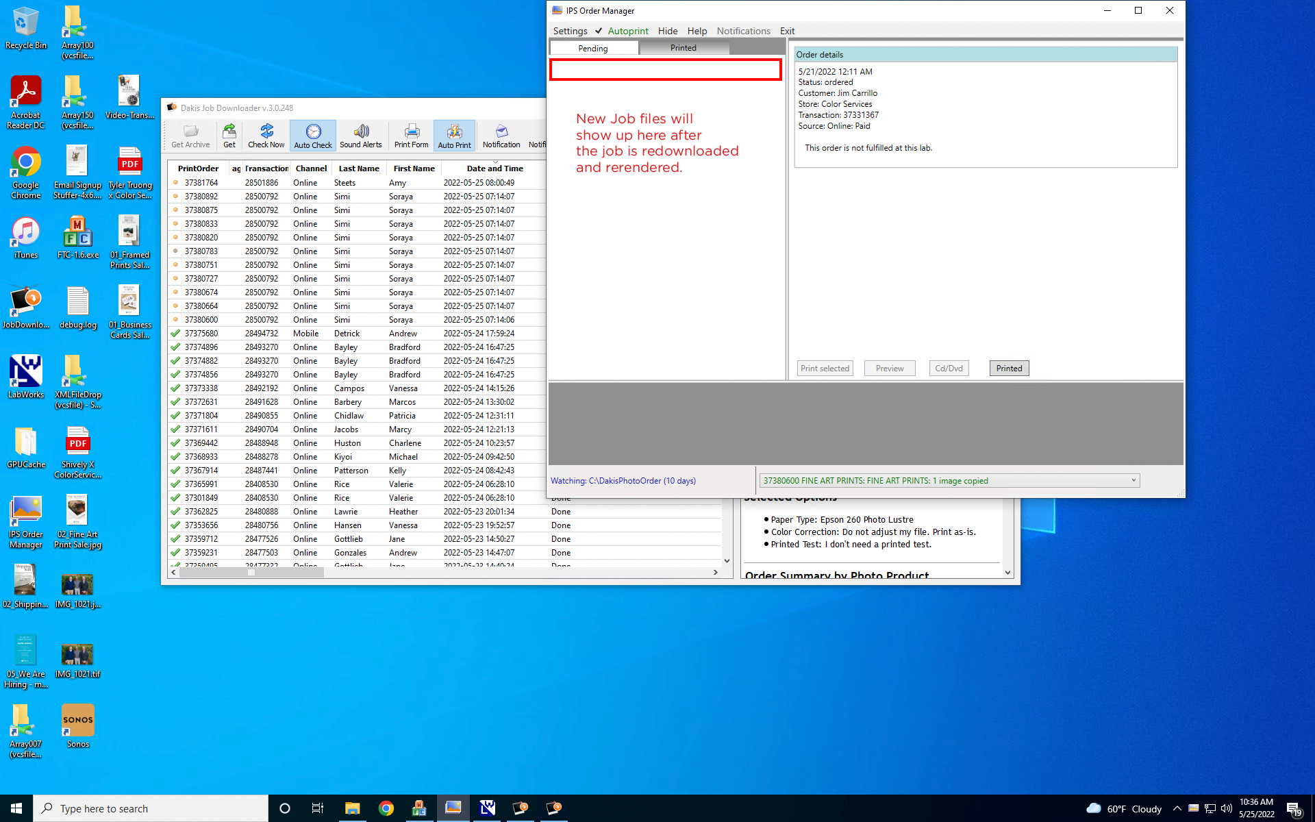Click the Printed button in order details
Viewport: 1315px width, 822px height.
coord(1009,369)
